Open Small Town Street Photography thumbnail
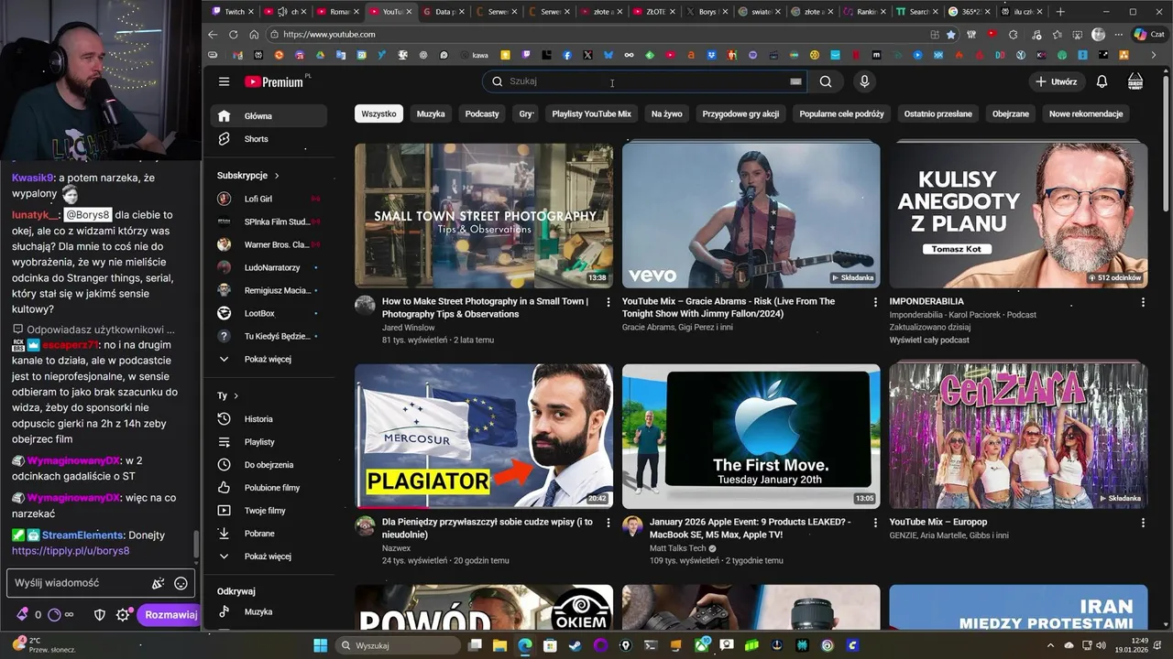Screen dimensions: 1173x659 [x=484, y=216]
